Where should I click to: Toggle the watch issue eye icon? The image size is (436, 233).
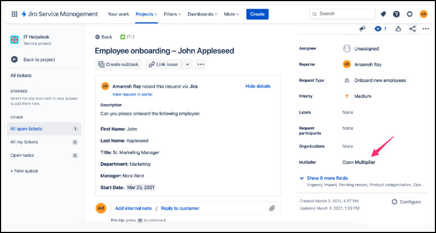380,29
